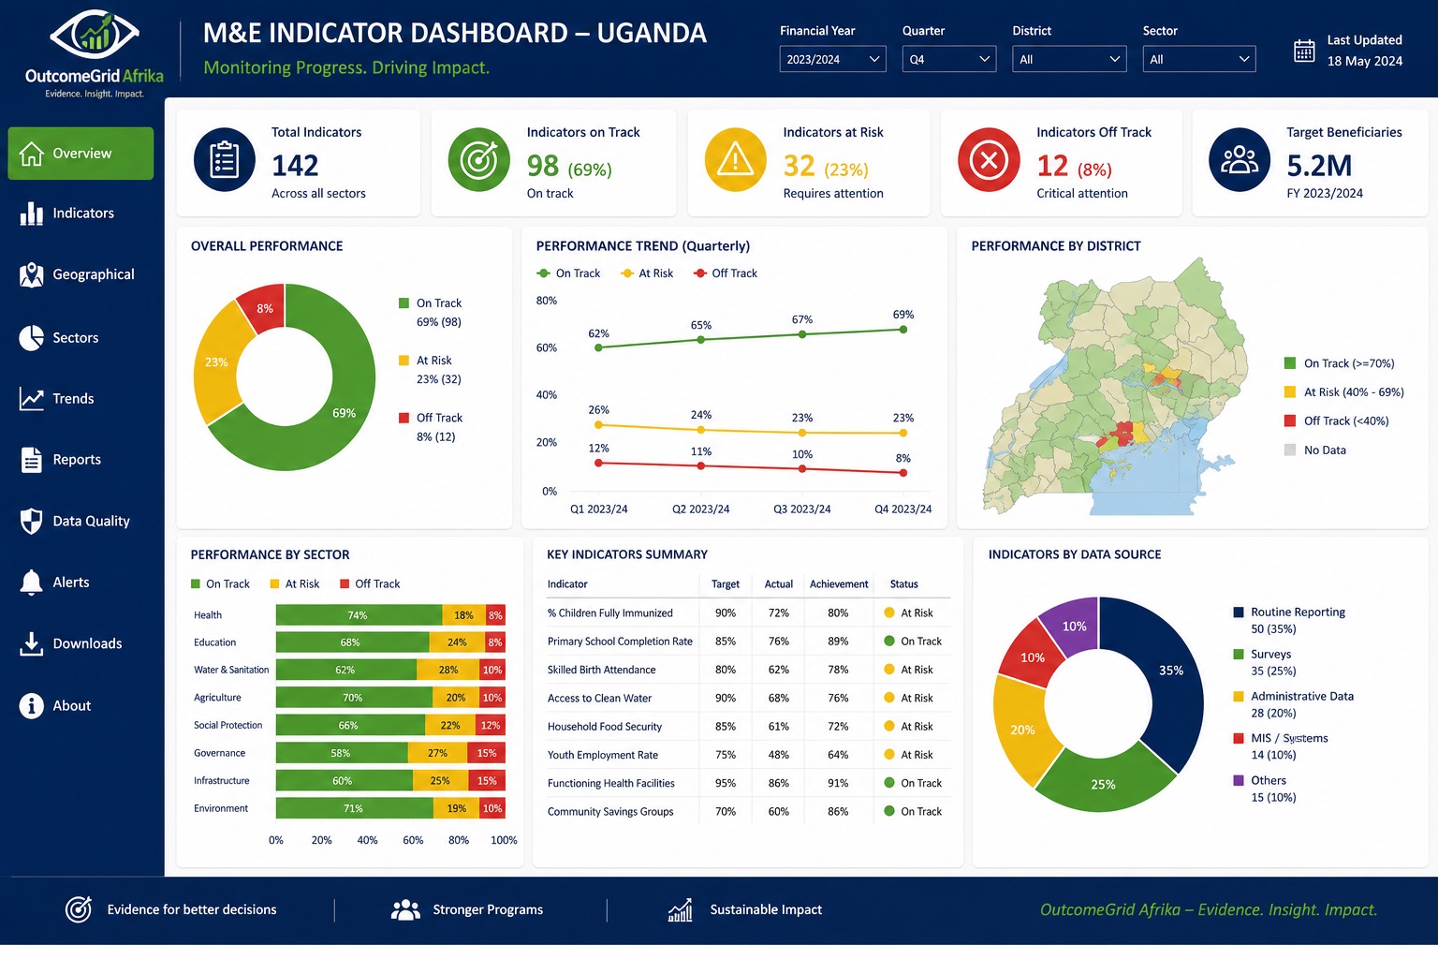The image size is (1438, 959).
Task: Open the District All dropdown
Action: (x=1069, y=59)
